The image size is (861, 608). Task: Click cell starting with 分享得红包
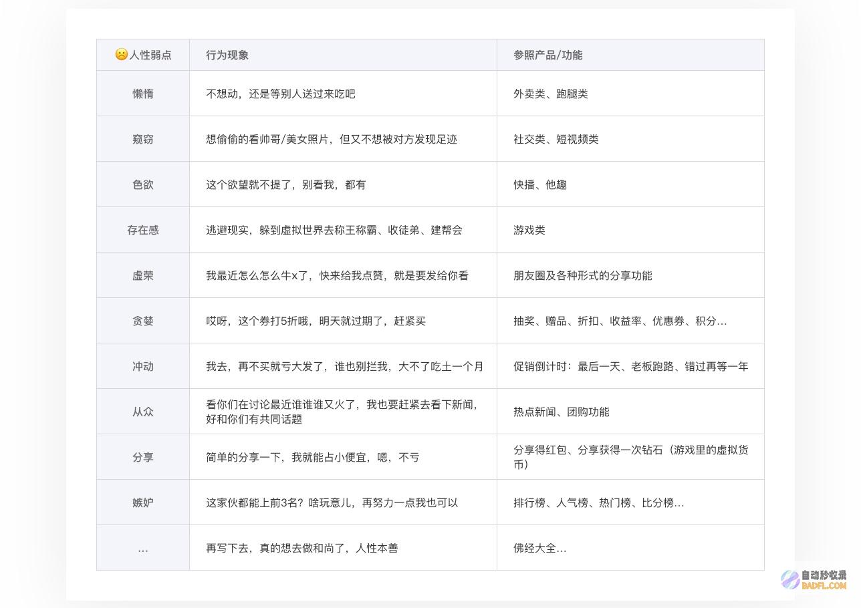pyautogui.click(x=630, y=457)
